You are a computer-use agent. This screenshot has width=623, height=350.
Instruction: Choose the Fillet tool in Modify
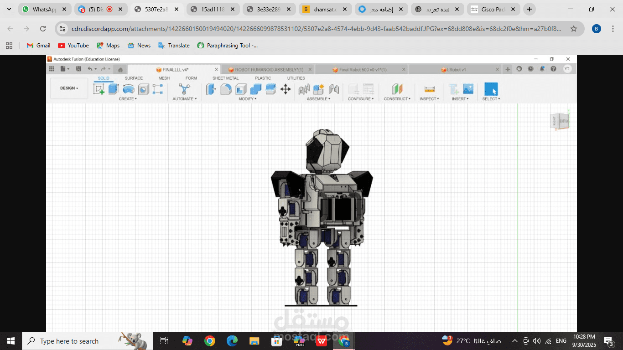[226, 89]
